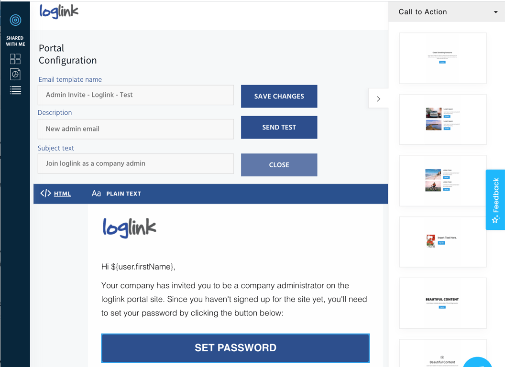Screen dimensions: 505x367
Task: Edit the Email template name field
Action: 136,95
